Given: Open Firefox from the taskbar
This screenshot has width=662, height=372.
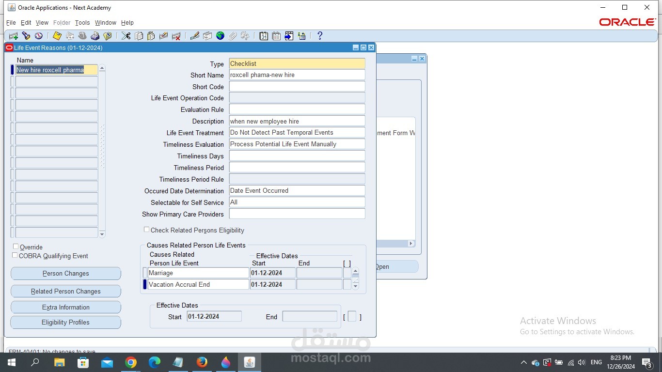Looking at the screenshot, I should (202, 362).
